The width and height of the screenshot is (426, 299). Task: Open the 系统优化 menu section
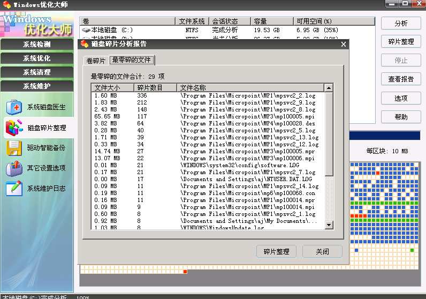[37, 58]
